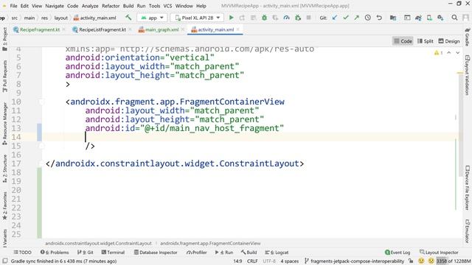Screen dimensions: 472x265
Task: Click the sad smiley feedback icon
Action: [x=431, y=261]
